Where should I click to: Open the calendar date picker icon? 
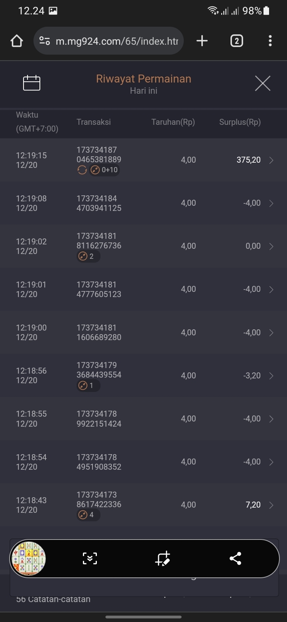tap(32, 83)
